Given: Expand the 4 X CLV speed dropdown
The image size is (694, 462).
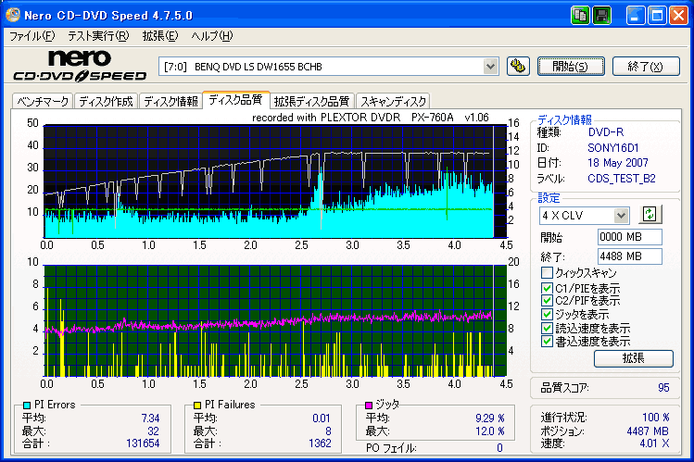Looking at the screenshot, I should pyautogui.click(x=621, y=215).
